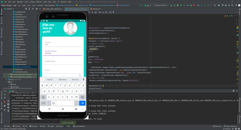The width and height of the screenshot is (241, 130).
Task: Expand the anim folder in project tree
Action: (x=9, y=84)
